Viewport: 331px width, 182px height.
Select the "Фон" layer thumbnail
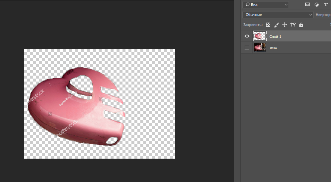(260, 48)
